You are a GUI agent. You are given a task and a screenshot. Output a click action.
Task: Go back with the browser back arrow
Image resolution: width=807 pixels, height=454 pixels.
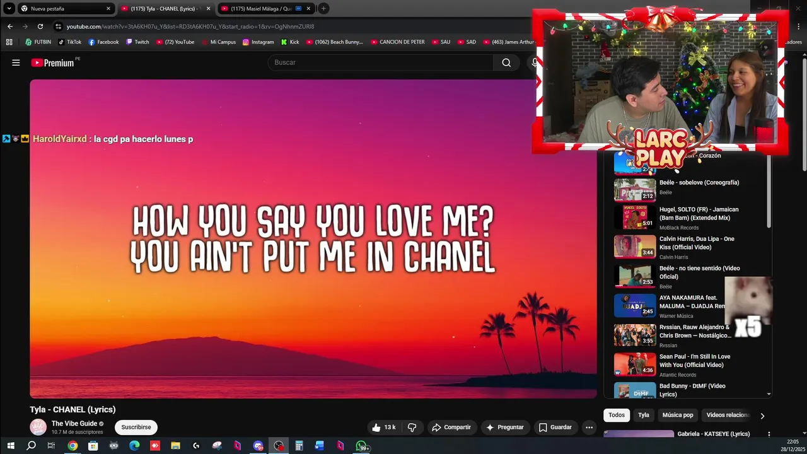pyautogui.click(x=10, y=26)
